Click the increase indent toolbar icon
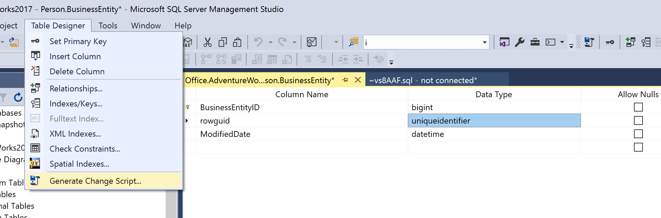This screenshot has width=661, height=218. (x=358, y=59)
